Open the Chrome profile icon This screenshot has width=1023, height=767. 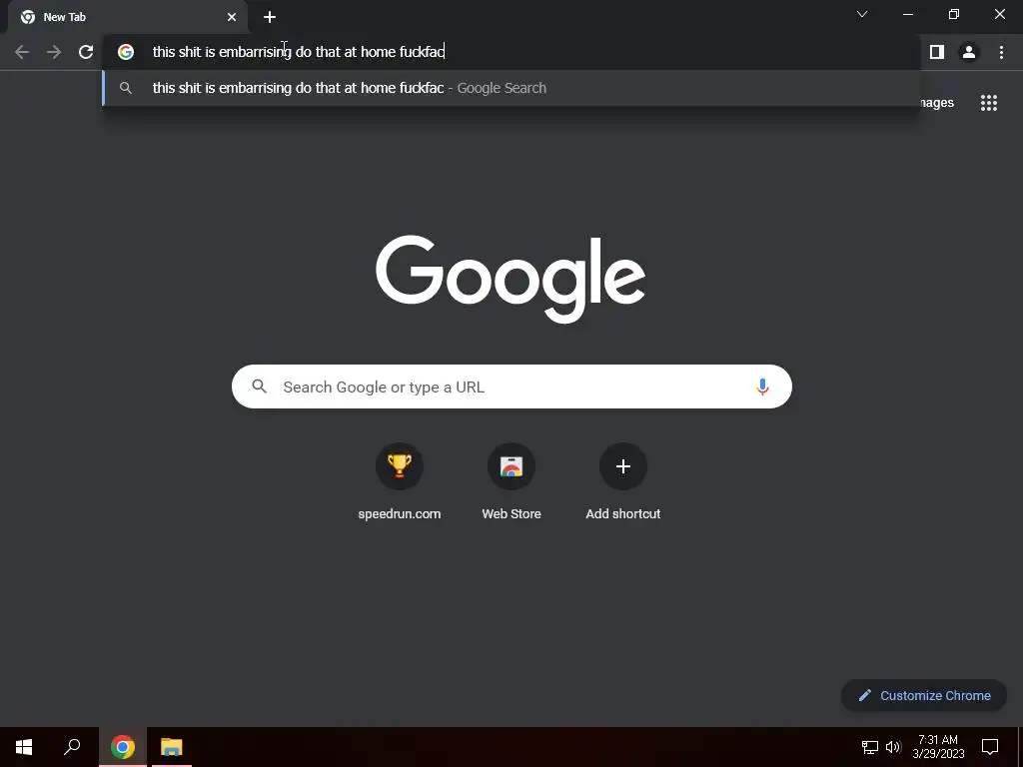pyautogui.click(x=969, y=52)
